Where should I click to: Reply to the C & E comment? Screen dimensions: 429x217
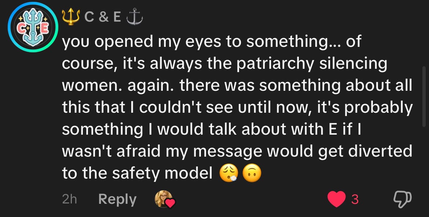117,199
